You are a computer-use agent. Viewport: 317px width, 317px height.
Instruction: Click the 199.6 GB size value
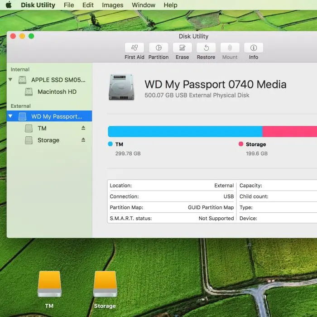coord(257,154)
